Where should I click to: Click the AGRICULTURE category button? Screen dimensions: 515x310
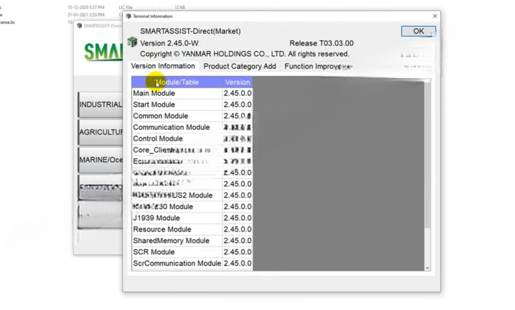click(101, 132)
